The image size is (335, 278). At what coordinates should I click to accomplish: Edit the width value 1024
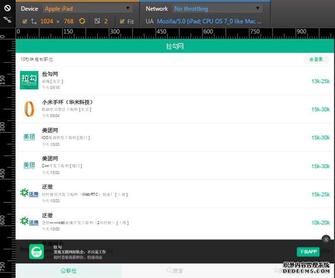46,21
